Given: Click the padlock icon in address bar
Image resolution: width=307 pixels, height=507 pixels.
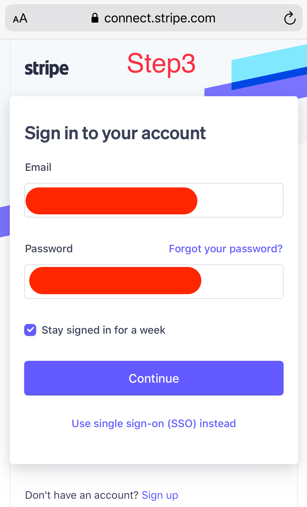Looking at the screenshot, I should point(95,18).
